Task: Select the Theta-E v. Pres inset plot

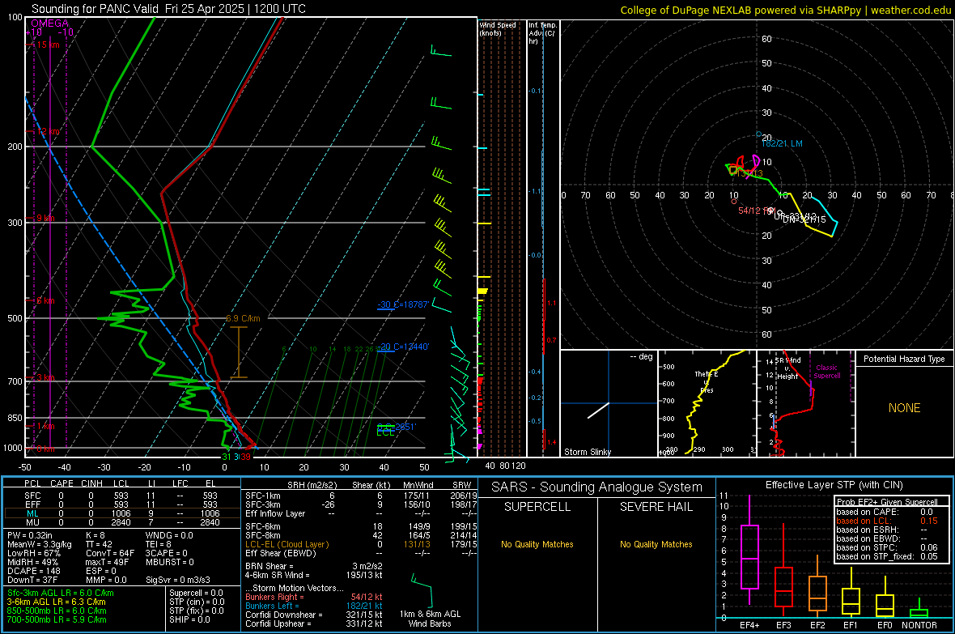Action: pyautogui.click(x=707, y=403)
